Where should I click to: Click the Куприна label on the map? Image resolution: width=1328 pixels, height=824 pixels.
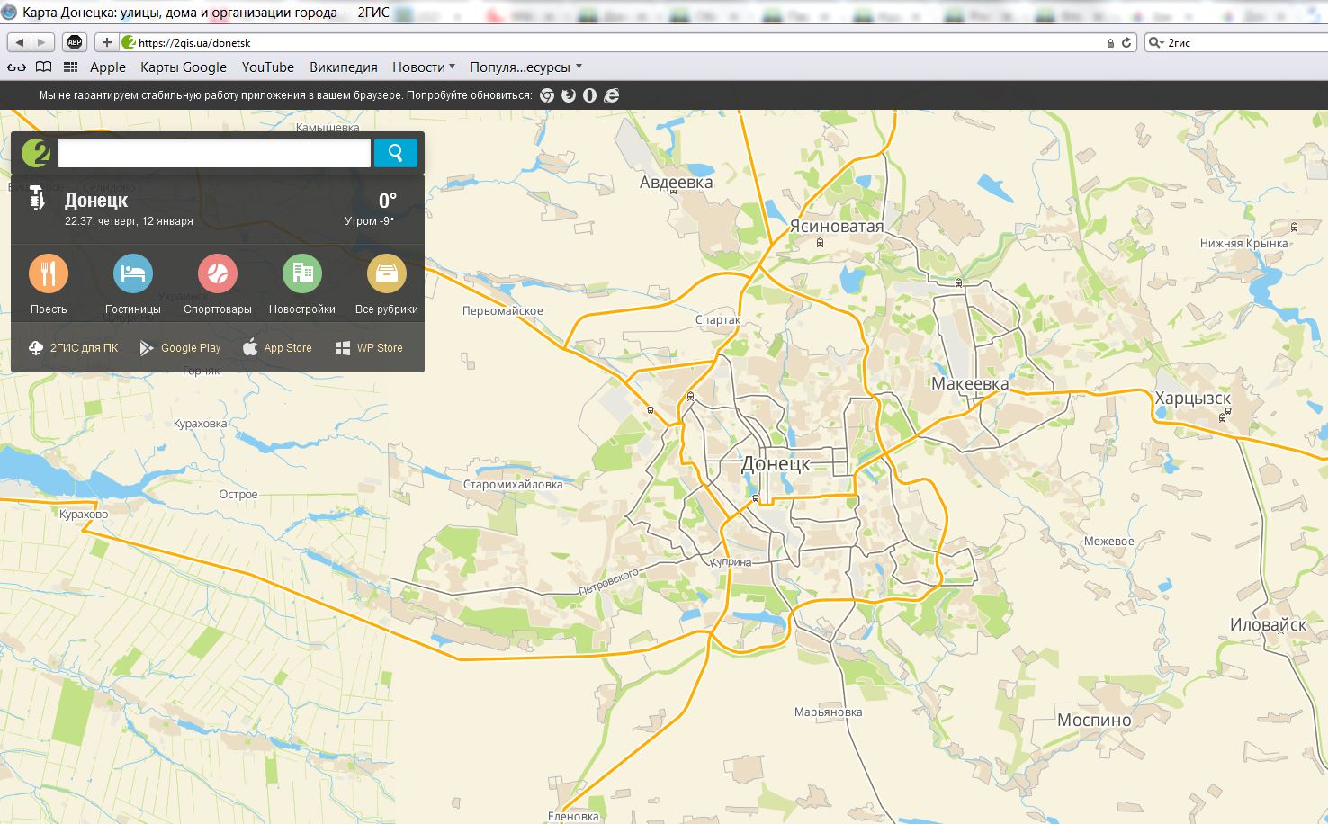click(731, 562)
